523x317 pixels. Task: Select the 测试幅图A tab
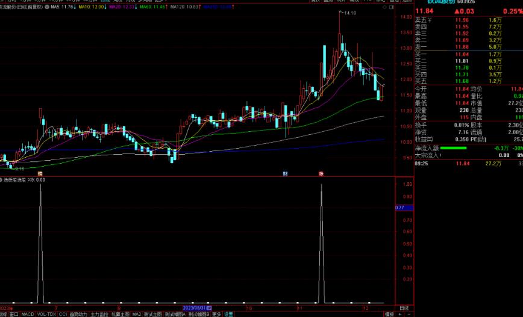[x=175, y=315]
